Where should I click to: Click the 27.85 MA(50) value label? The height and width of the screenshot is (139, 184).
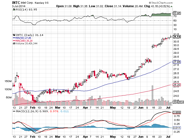pyautogui.click(x=176, y=62)
